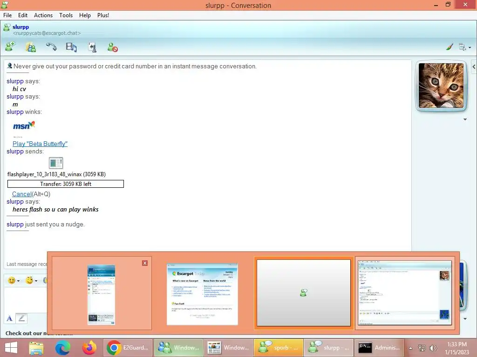Click the volume speaker tray icon
The width and height of the screenshot is (477, 357).
pos(433,348)
